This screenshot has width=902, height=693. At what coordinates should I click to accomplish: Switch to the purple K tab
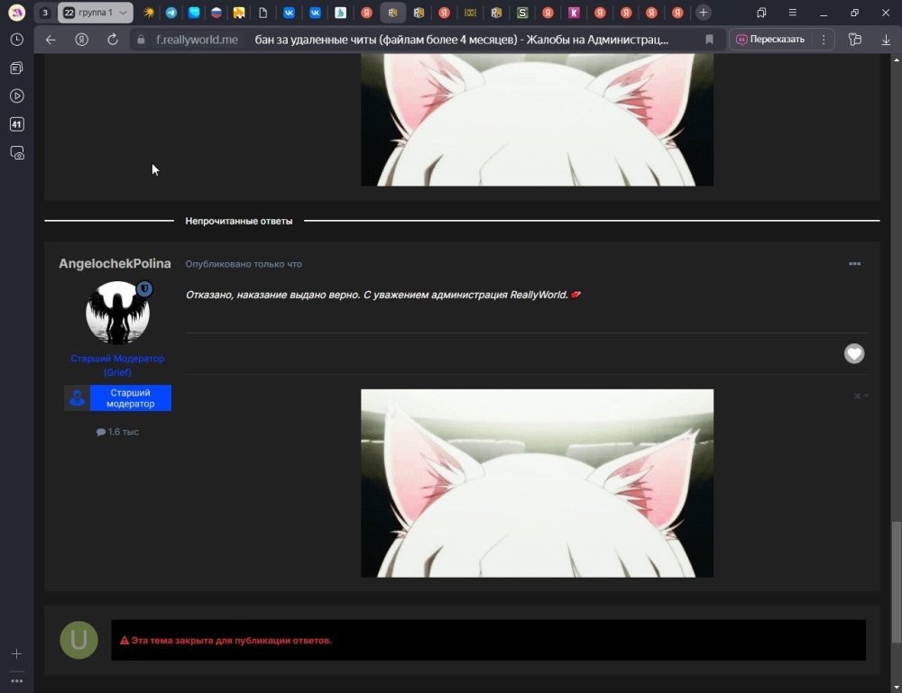point(574,13)
